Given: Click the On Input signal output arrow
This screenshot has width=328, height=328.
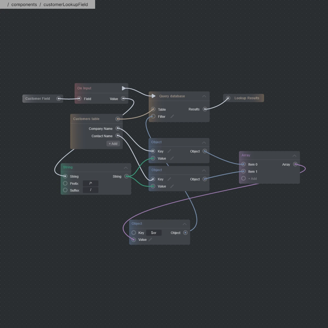Looking at the screenshot, I should [124, 88].
